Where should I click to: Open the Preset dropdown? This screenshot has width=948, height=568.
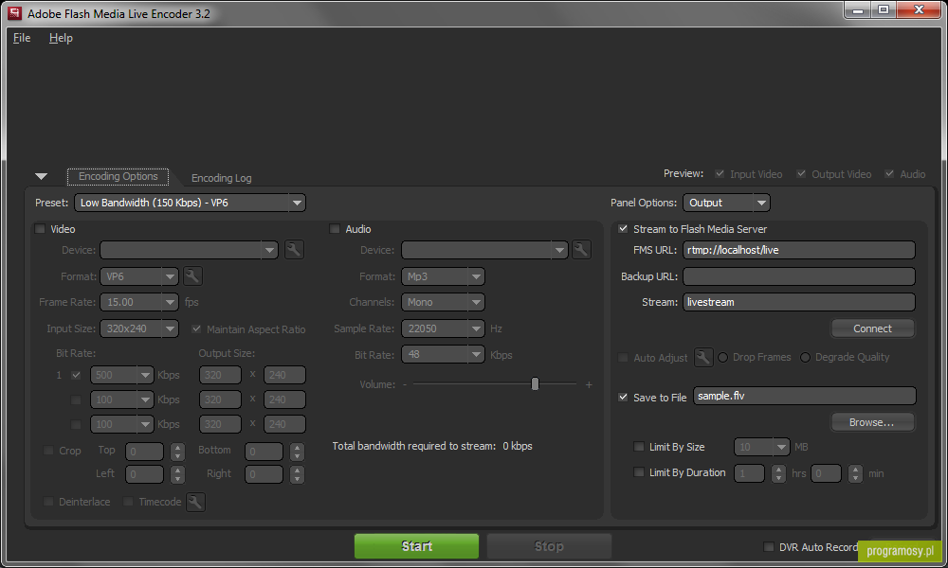[190, 203]
